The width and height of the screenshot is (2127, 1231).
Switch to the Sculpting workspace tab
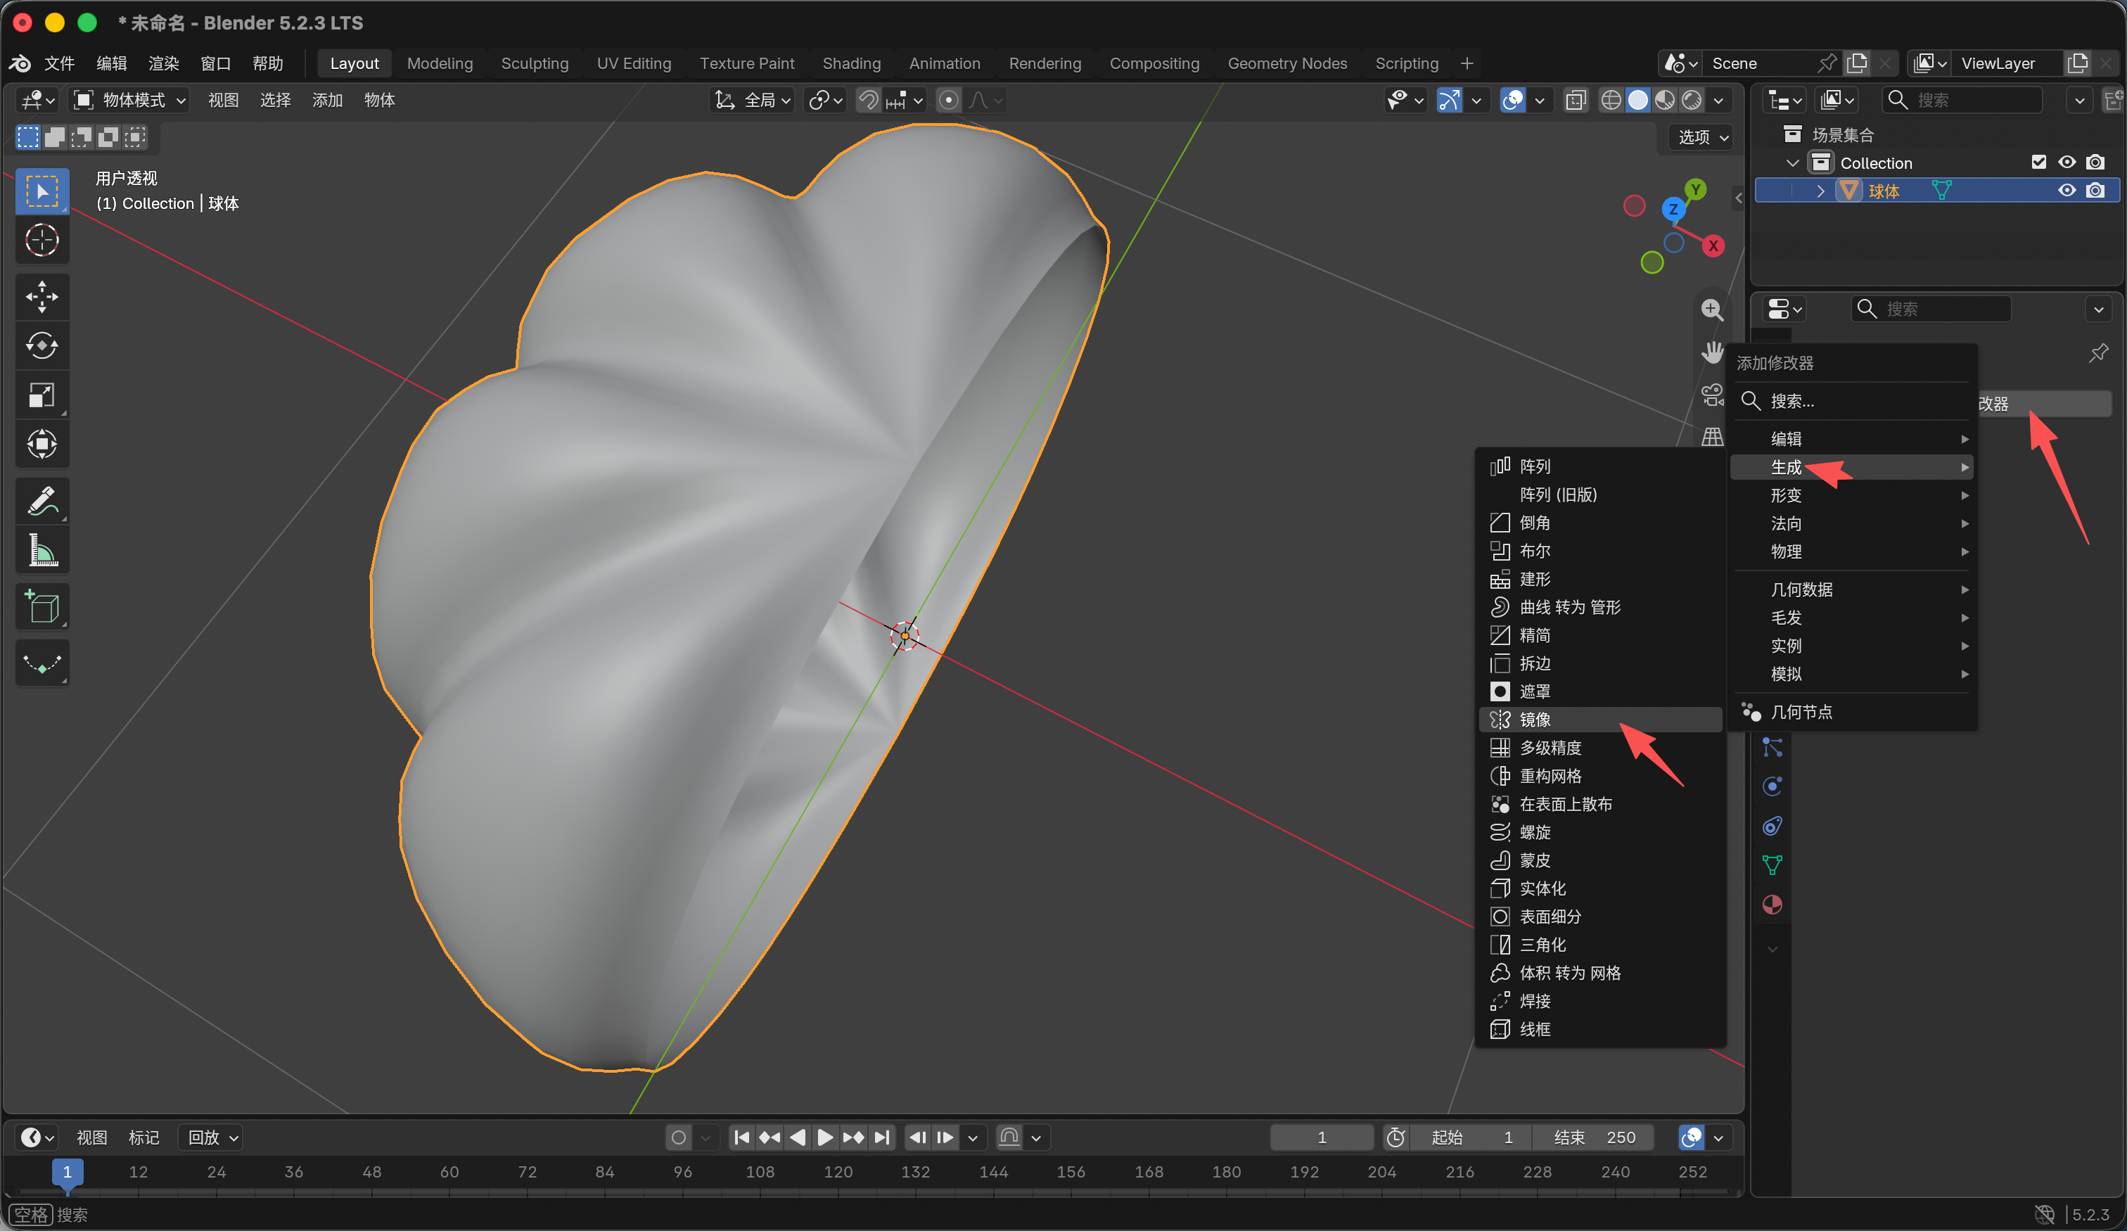coord(535,63)
